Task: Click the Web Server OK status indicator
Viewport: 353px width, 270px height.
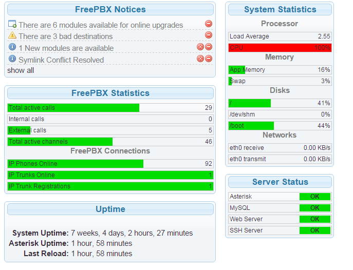Action: 315,219
